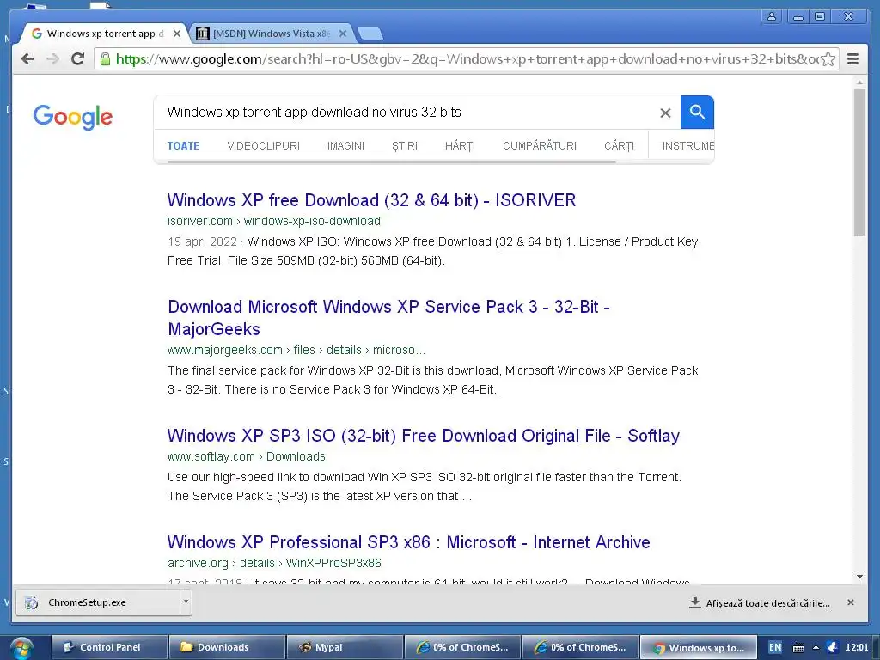Screen dimensions: 880x660
Task: Click the archive.org details breadcrumb
Action: (x=274, y=563)
